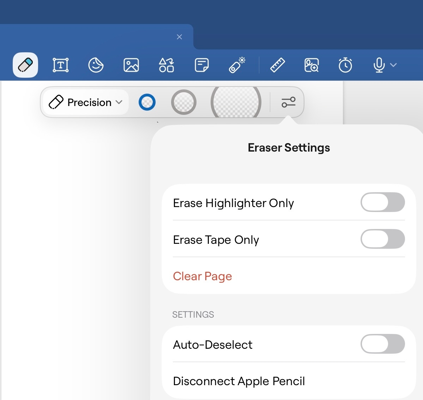The height and width of the screenshot is (400, 423).
Task: Select the medium eraser size
Action: click(x=184, y=102)
